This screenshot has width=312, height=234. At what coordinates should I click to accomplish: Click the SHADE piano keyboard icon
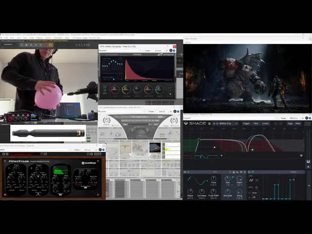308,161
